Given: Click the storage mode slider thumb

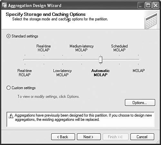Looking at the screenshot, I should 100,60.
